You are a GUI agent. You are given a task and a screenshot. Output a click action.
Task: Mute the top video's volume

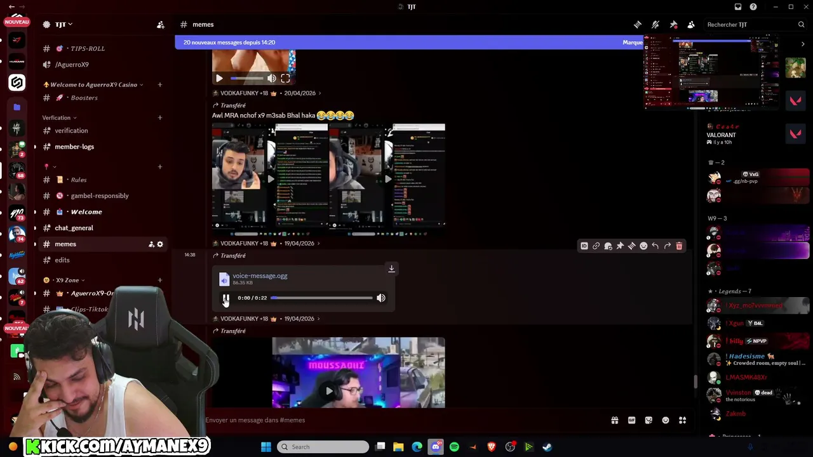[272, 79]
